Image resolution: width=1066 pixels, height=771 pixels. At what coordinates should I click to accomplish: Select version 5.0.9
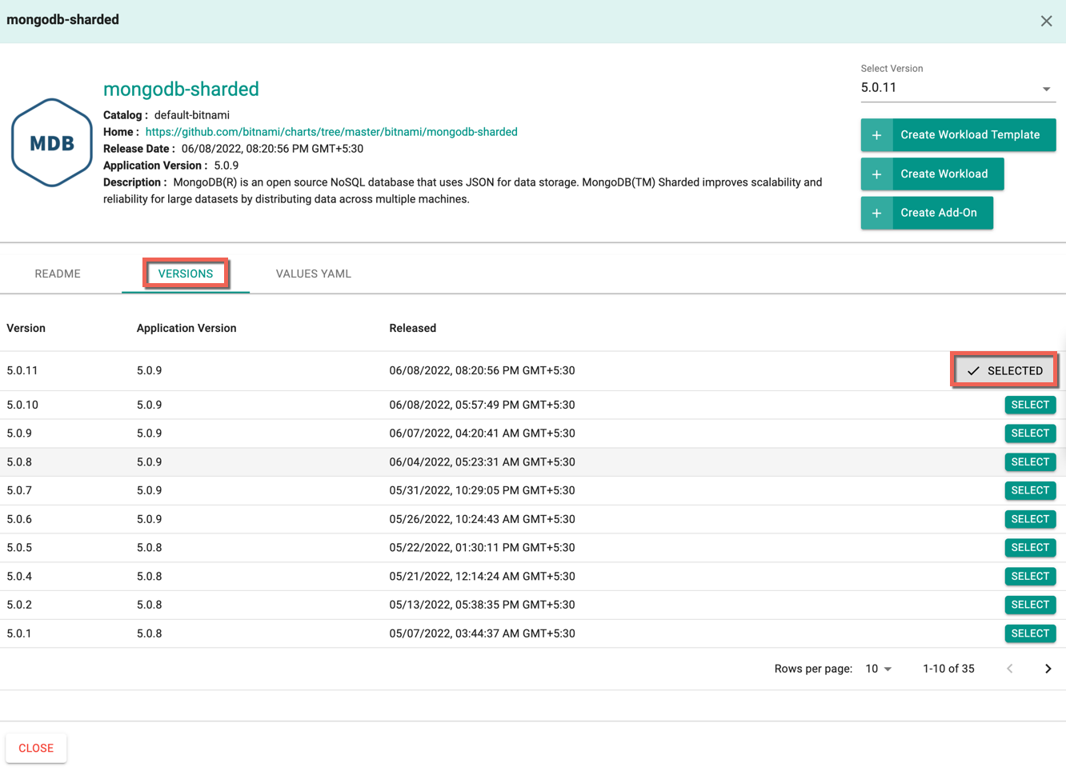click(x=1030, y=433)
